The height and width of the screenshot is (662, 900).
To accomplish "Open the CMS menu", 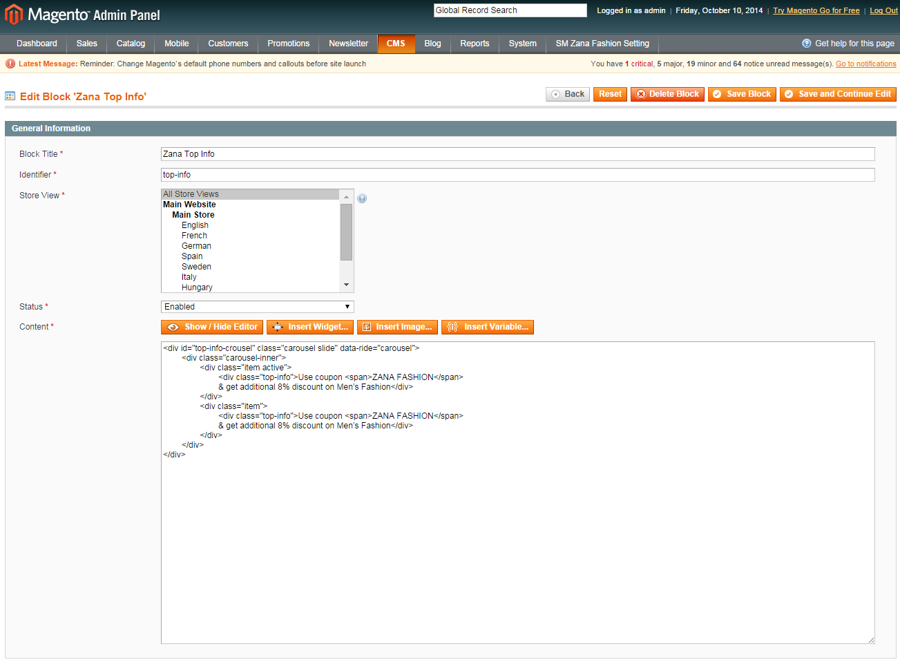I will tap(396, 44).
